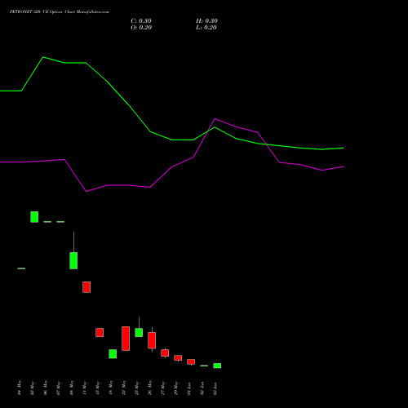Image resolution: width=408 pixels, height=408 pixels.
Task: Click the green long-wick candle above 08 May
Action: pos(73,260)
